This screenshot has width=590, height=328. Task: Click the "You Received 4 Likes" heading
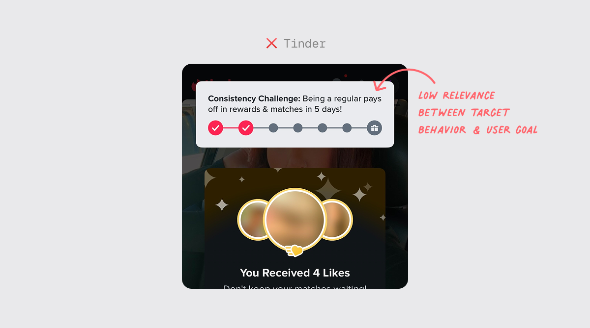tap(295, 273)
